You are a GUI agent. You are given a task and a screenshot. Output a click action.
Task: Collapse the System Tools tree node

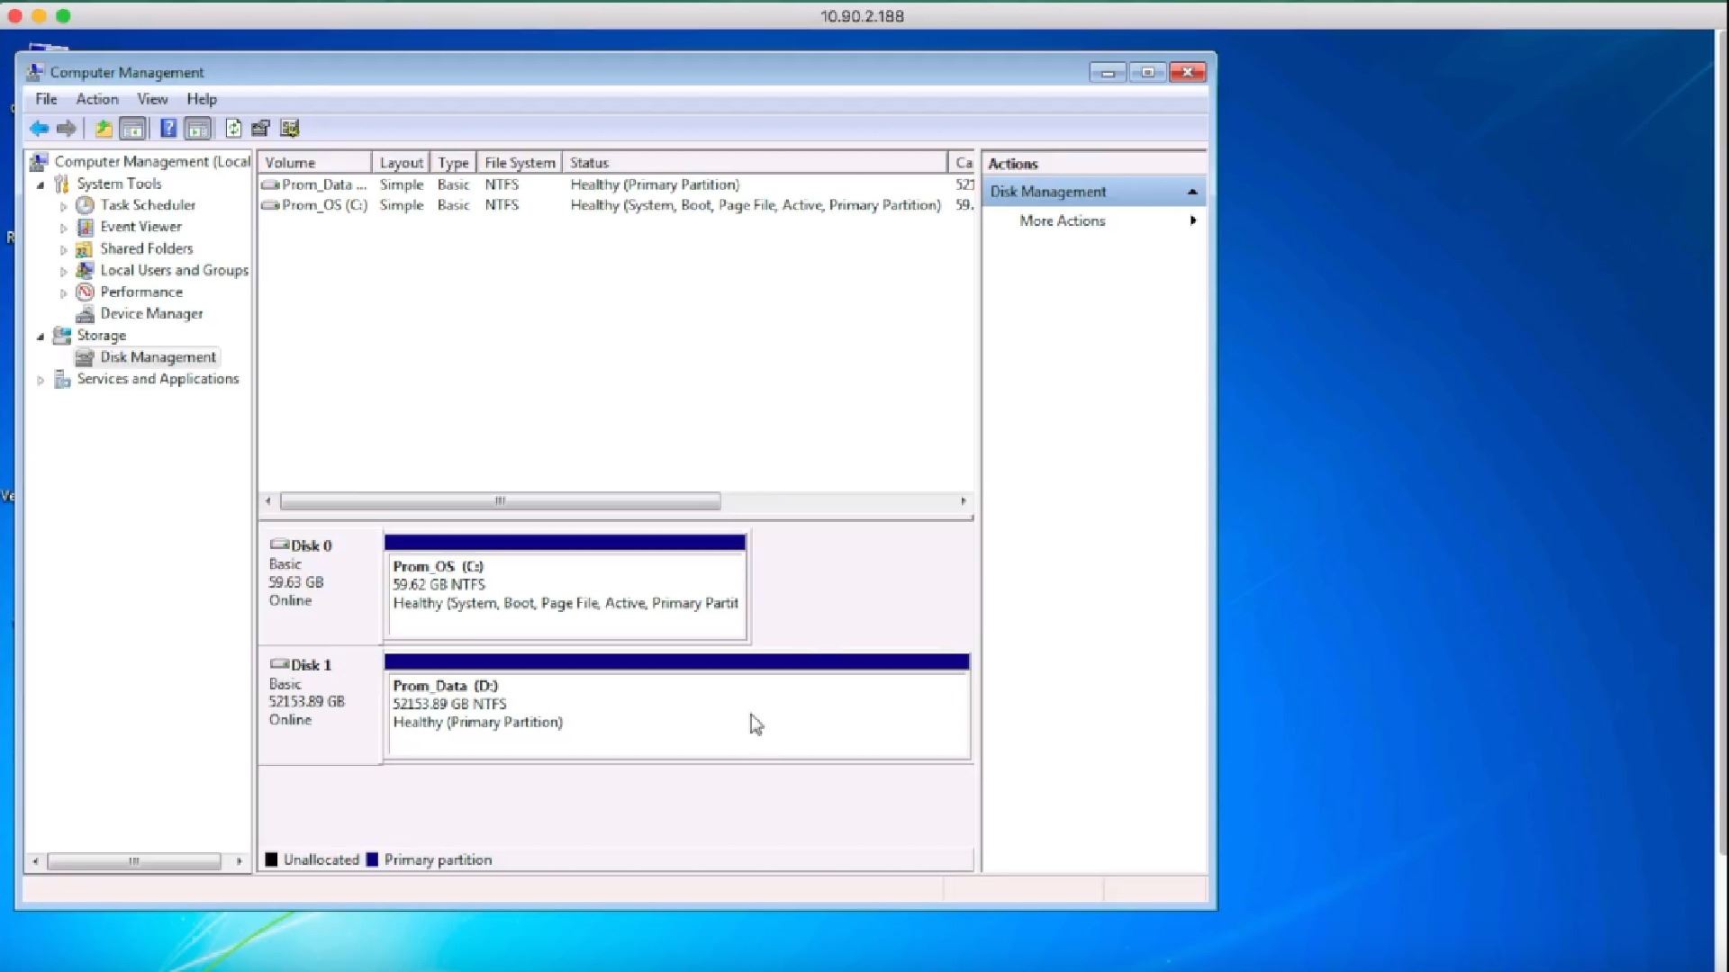pos(41,184)
